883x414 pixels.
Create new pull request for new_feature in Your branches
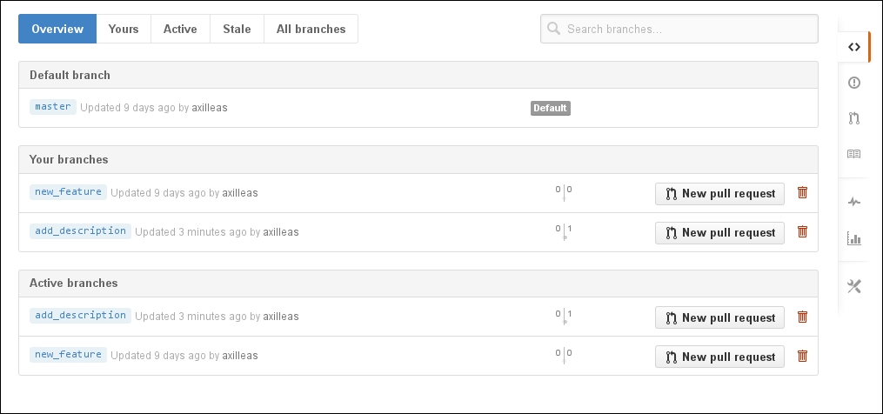[x=719, y=194]
